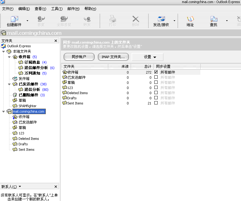Select the Drafts row in sync list
The height and width of the screenshot is (201, 241).
click(131, 98)
